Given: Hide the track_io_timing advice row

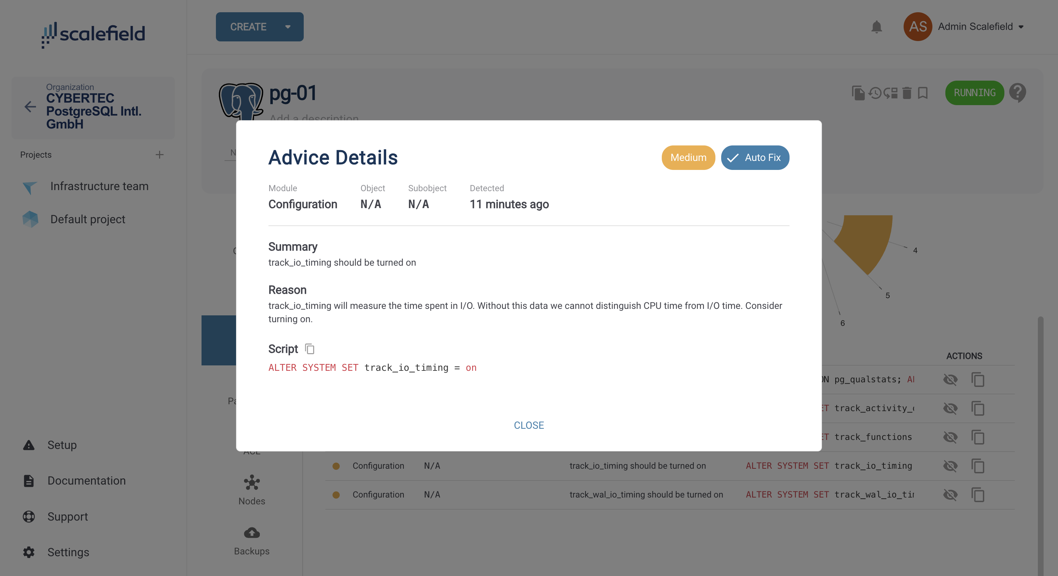Looking at the screenshot, I should click(950, 466).
